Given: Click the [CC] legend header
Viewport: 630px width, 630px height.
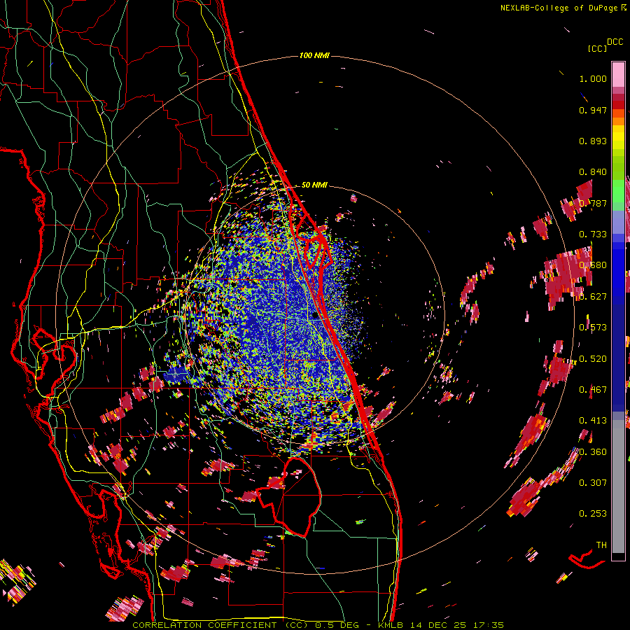Looking at the screenshot, I should [597, 48].
